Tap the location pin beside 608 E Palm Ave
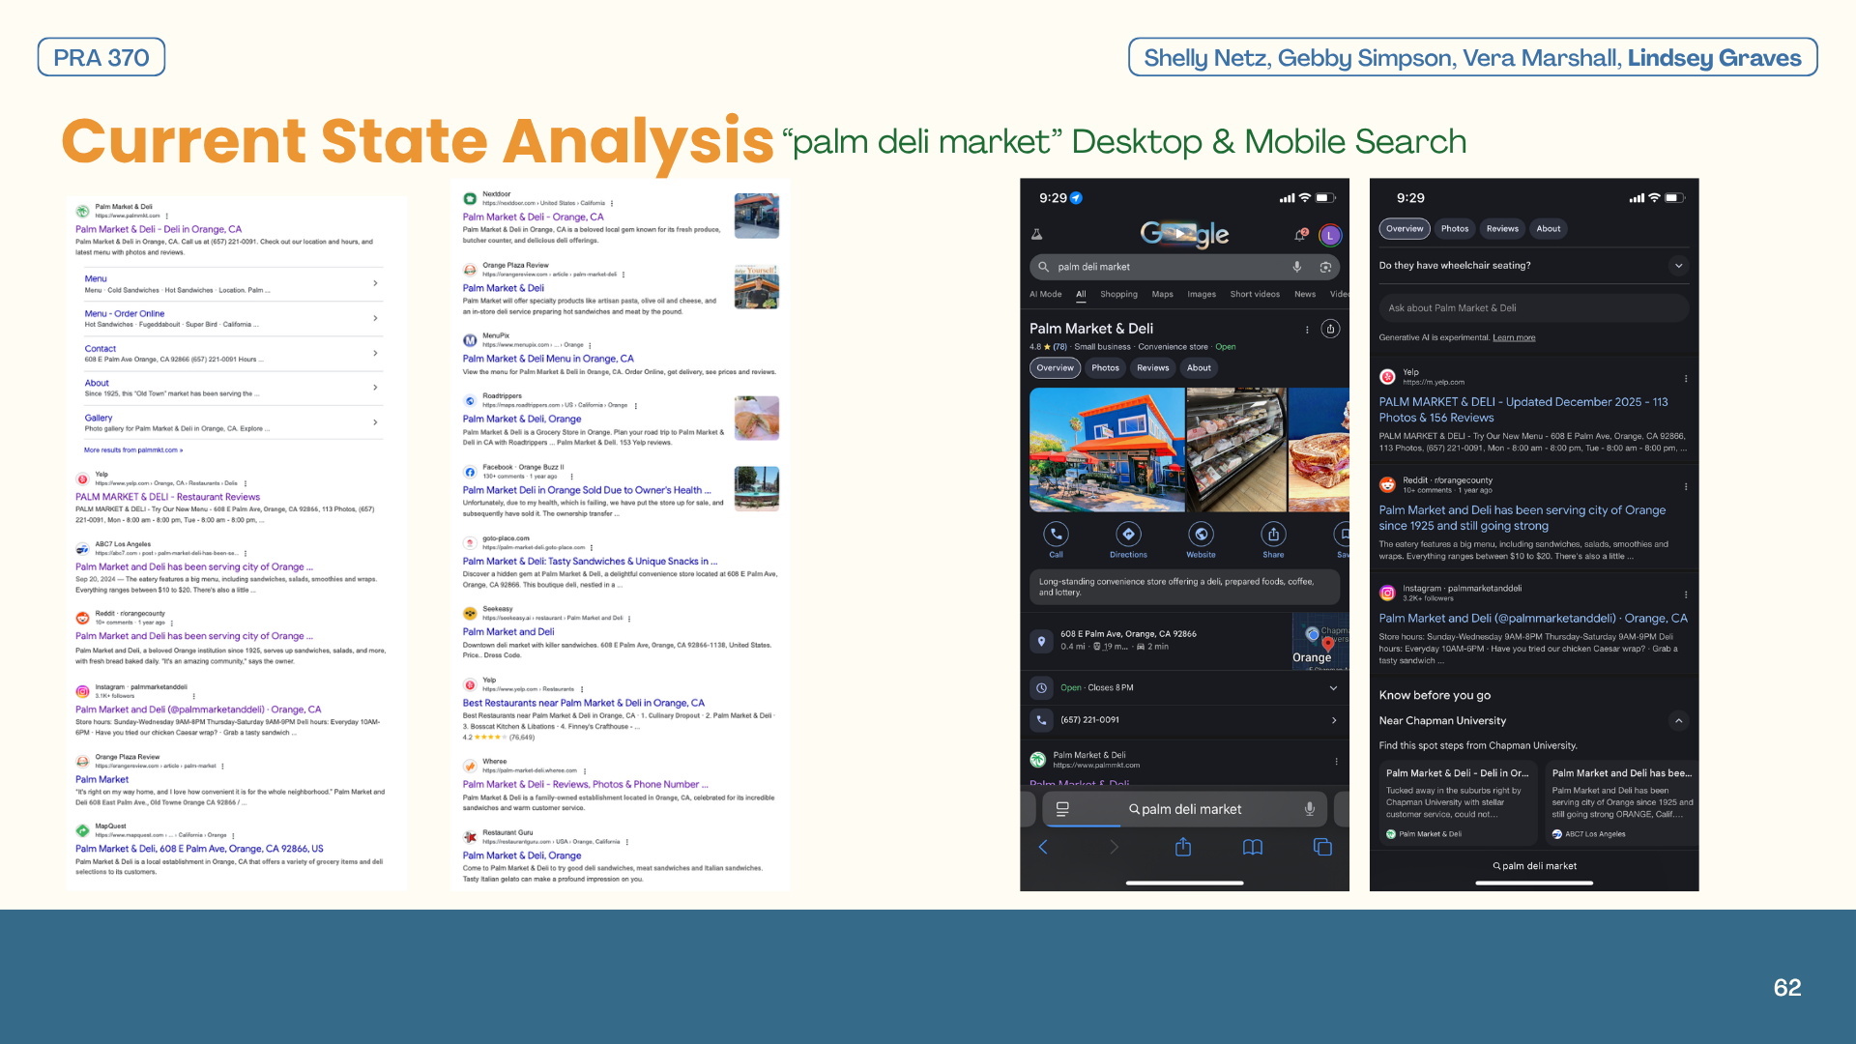 (x=1041, y=641)
